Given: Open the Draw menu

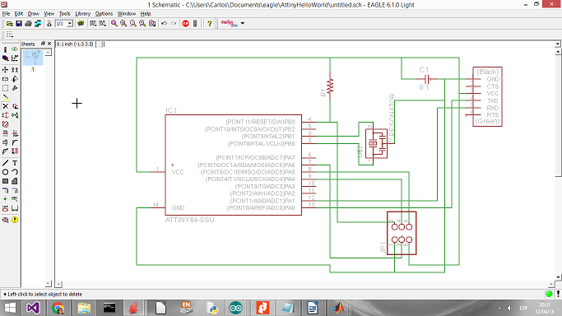Looking at the screenshot, I should click(x=34, y=14).
